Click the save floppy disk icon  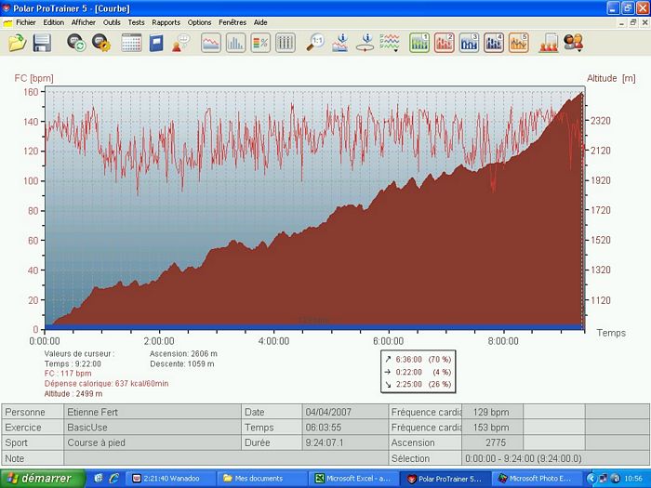(x=42, y=43)
